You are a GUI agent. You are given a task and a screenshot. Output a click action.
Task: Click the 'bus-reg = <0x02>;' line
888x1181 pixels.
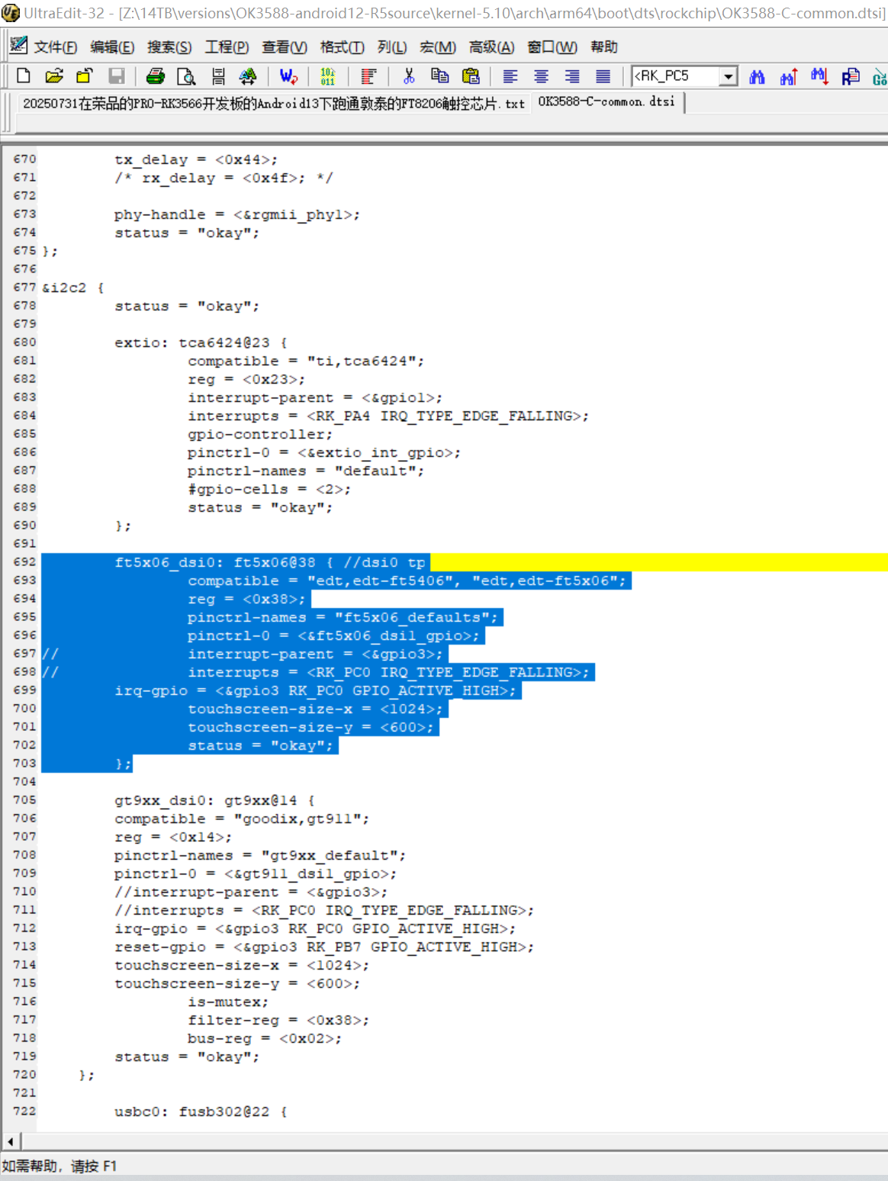[265, 1038]
